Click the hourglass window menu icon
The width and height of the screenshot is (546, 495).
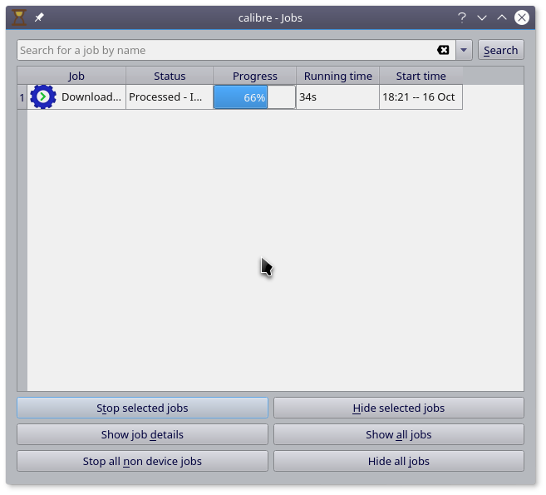click(20, 17)
